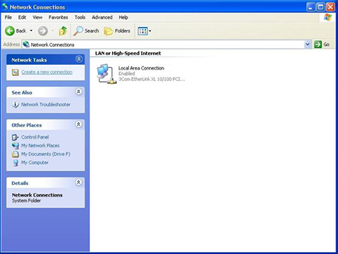Click the Network Connections address bar icon
338x254 pixels.
point(26,45)
